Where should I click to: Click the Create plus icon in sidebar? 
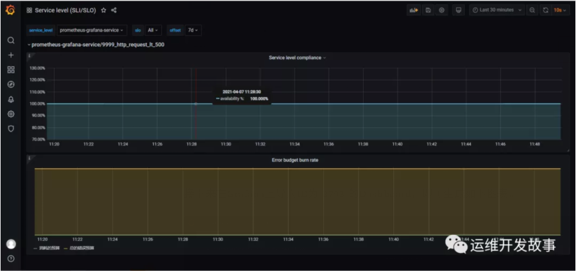click(x=10, y=55)
